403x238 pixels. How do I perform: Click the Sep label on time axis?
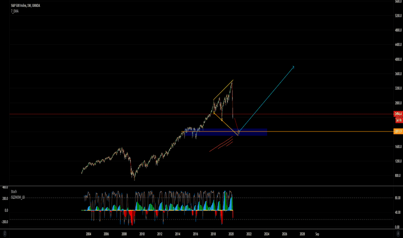(x=317, y=234)
